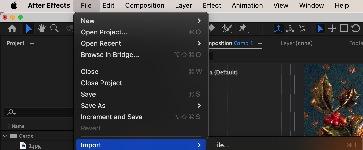
Task: Choose Increment and Save
Action: pos(111,117)
